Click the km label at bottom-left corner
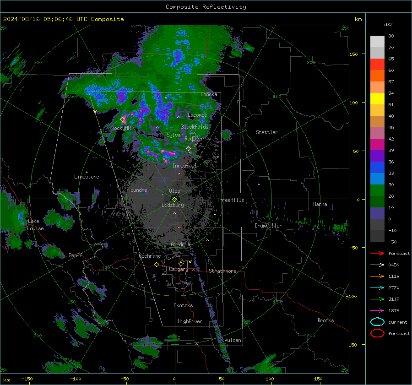The height and width of the screenshot is (385, 412). 7,380
